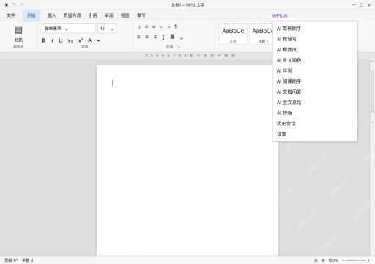
Task: Click the scrollbar down arrow
Action: [372, 122]
